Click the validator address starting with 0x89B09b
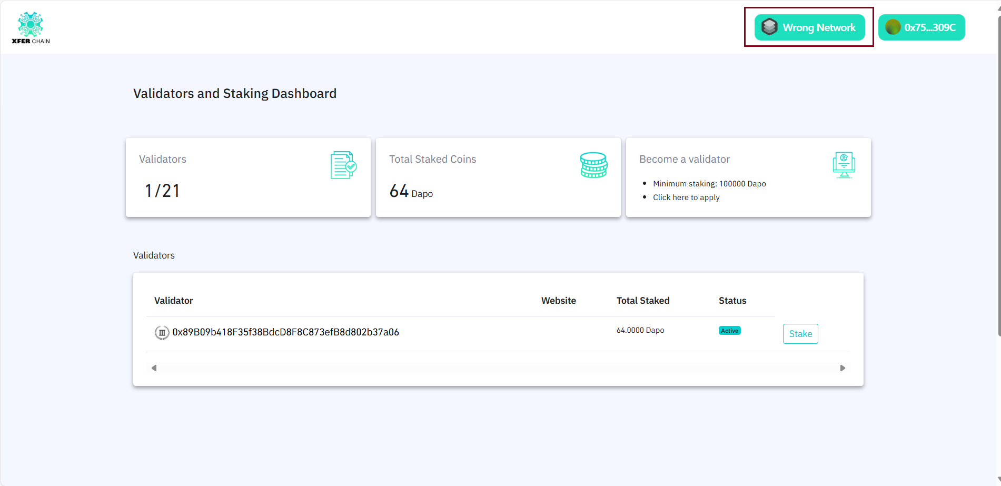The image size is (1001, 486). (285, 332)
